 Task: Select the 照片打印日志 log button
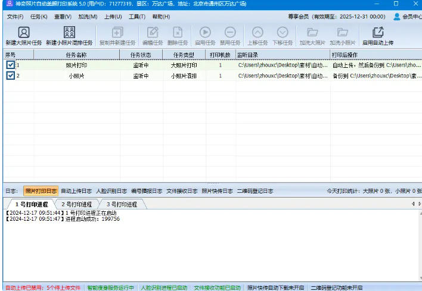point(41,191)
